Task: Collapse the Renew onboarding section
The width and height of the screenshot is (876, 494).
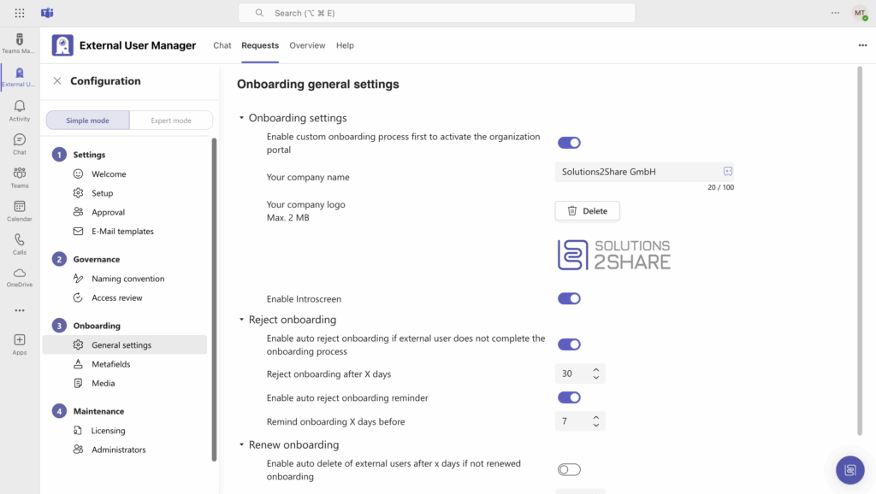Action: point(242,444)
